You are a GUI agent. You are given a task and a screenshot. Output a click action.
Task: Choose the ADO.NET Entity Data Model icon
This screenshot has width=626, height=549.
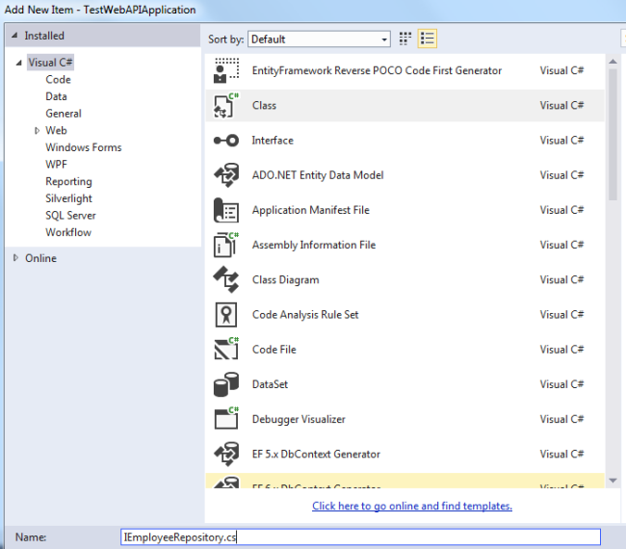(225, 175)
